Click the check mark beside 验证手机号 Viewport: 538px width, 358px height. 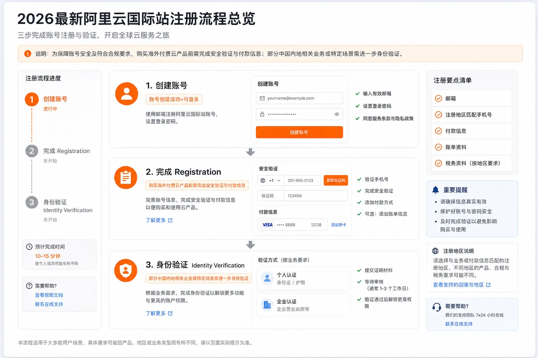click(359, 179)
